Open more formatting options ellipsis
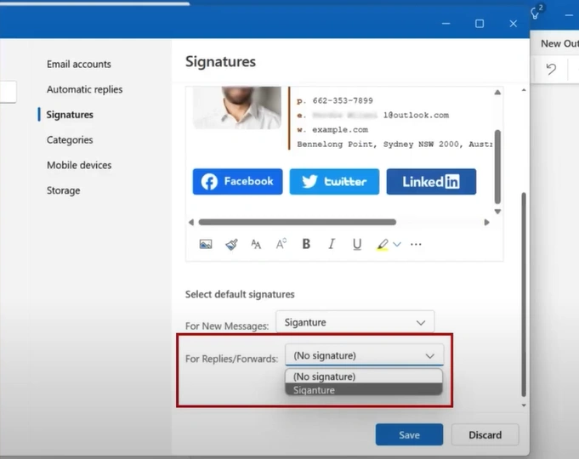 [416, 244]
